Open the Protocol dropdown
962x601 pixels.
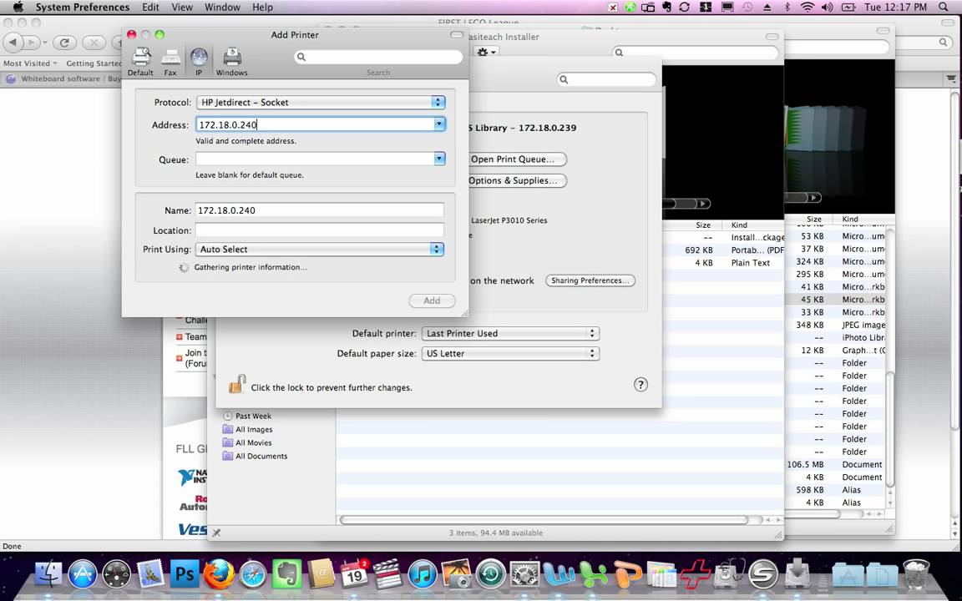tap(321, 103)
